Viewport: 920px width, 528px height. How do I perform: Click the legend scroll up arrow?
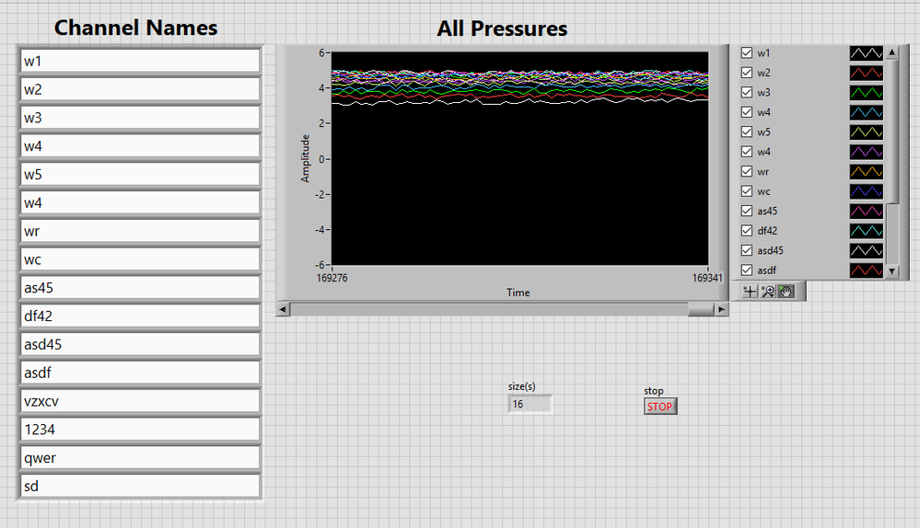coord(891,52)
